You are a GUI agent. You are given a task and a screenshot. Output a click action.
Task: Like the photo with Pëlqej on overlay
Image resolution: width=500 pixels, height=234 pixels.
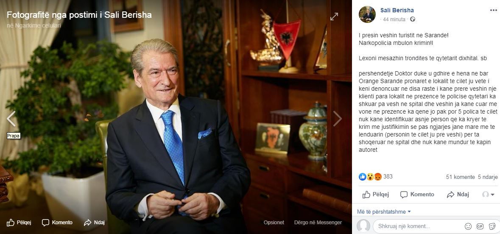(19, 223)
